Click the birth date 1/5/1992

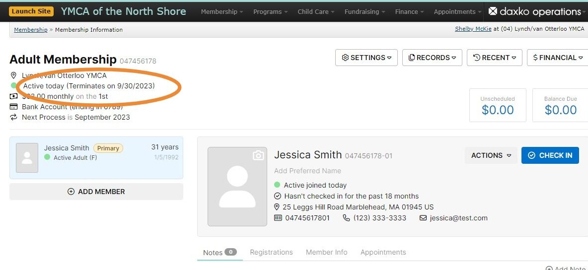point(166,157)
